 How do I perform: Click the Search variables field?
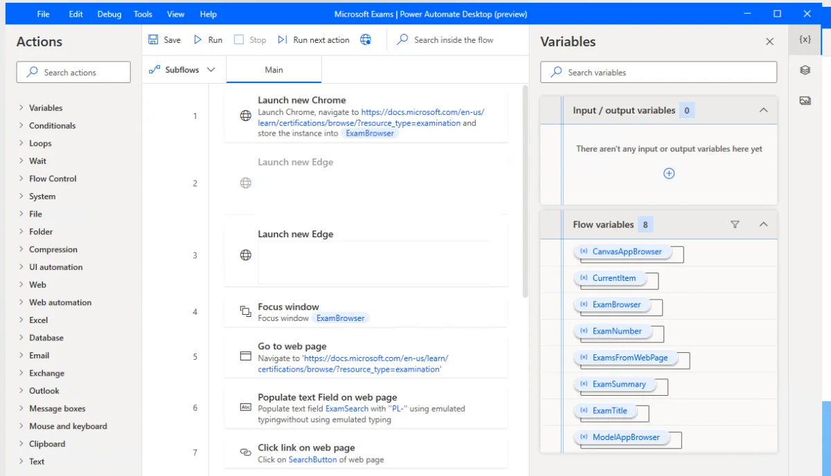tap(659, 72)
